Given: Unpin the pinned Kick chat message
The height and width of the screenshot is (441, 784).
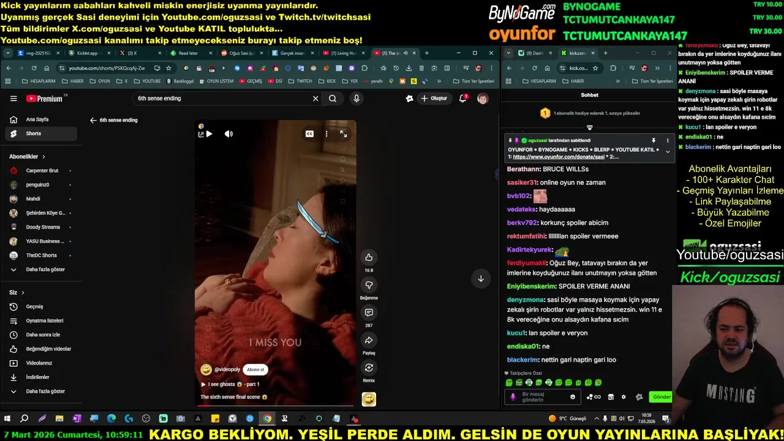Looking at the screenshot, I should point(654,140).
